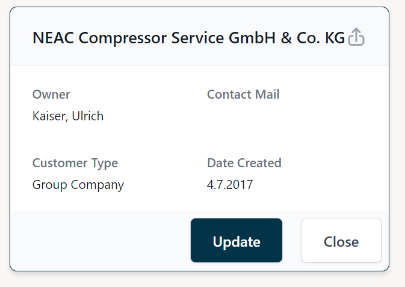
Task: Click the Owner field label
Action: coord(51,94)
